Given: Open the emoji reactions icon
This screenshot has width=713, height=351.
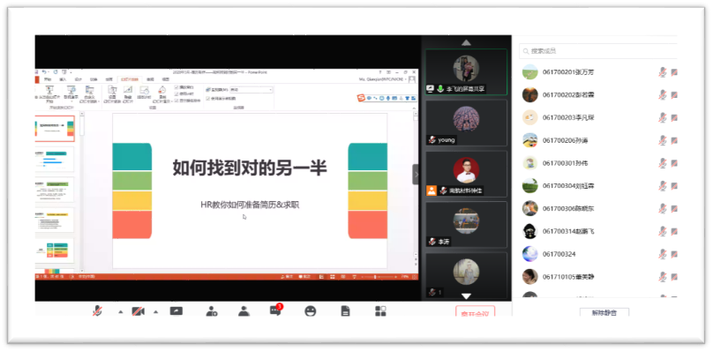Looking at the screenshot, I should (x=311, y=311).
